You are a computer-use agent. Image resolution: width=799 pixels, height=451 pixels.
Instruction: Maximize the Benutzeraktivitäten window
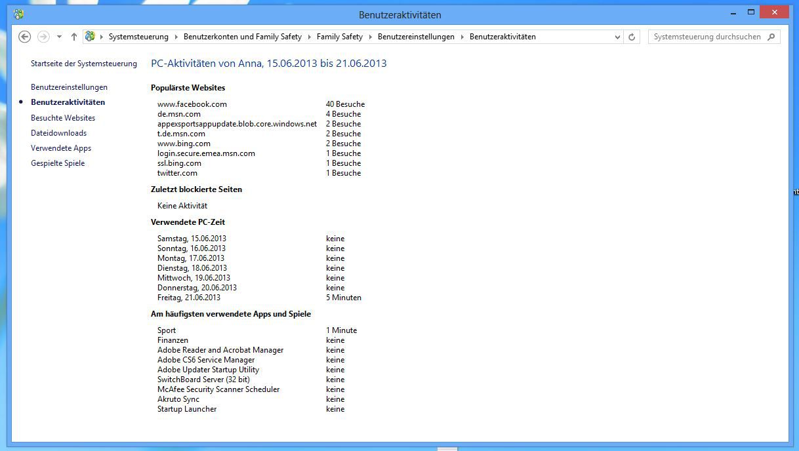point(751,12)
